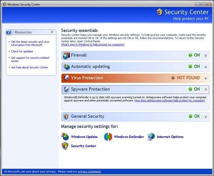Expand the Automatic updating section chevron
214x176 pixels.
click(206, 67)
